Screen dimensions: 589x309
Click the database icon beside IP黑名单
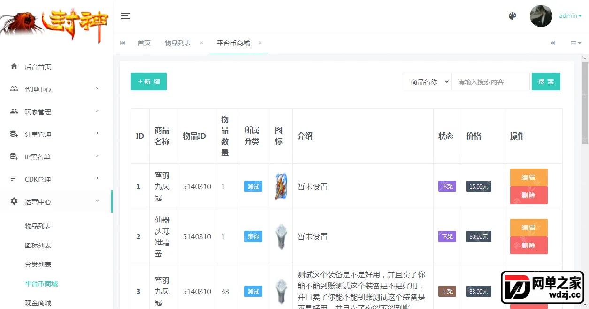(14, 156)
